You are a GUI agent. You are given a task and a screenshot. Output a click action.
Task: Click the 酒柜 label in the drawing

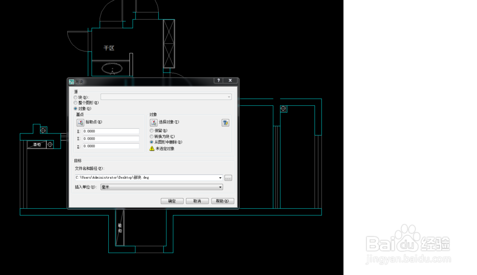pyautogui.click(x=37, y=144)
